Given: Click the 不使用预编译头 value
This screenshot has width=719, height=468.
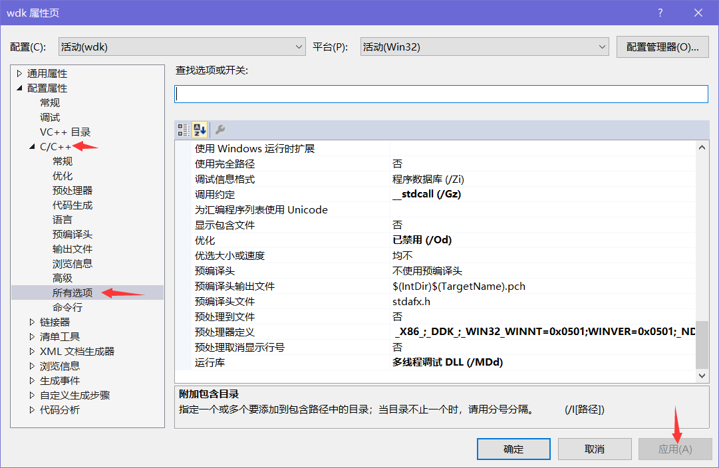Looking at the screenshot, I should tap(428, 271).
